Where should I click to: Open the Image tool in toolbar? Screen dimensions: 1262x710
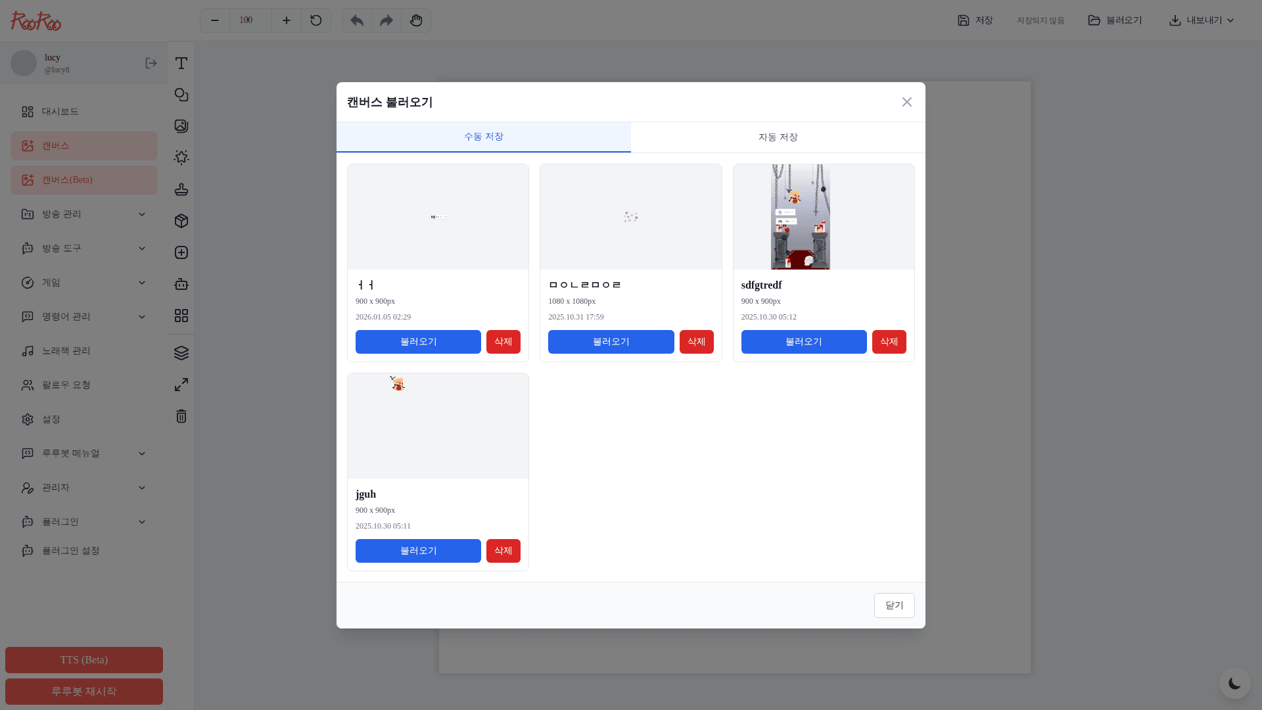tap(181, 126)
